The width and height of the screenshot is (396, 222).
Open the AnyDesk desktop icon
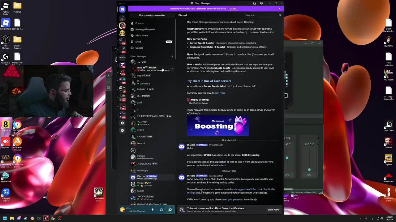click(6, 143)
